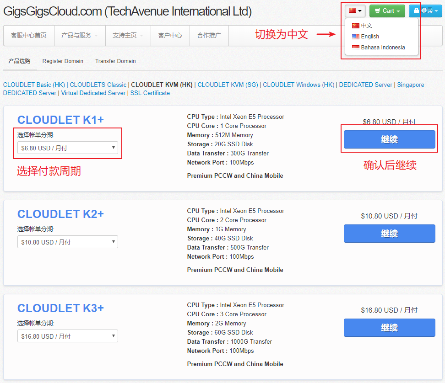Click the Indonesia flag icon beside Bahasa Indonesia

356,48
